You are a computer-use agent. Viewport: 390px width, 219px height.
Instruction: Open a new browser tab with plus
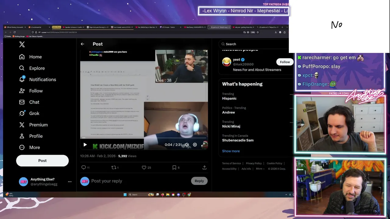282,27
